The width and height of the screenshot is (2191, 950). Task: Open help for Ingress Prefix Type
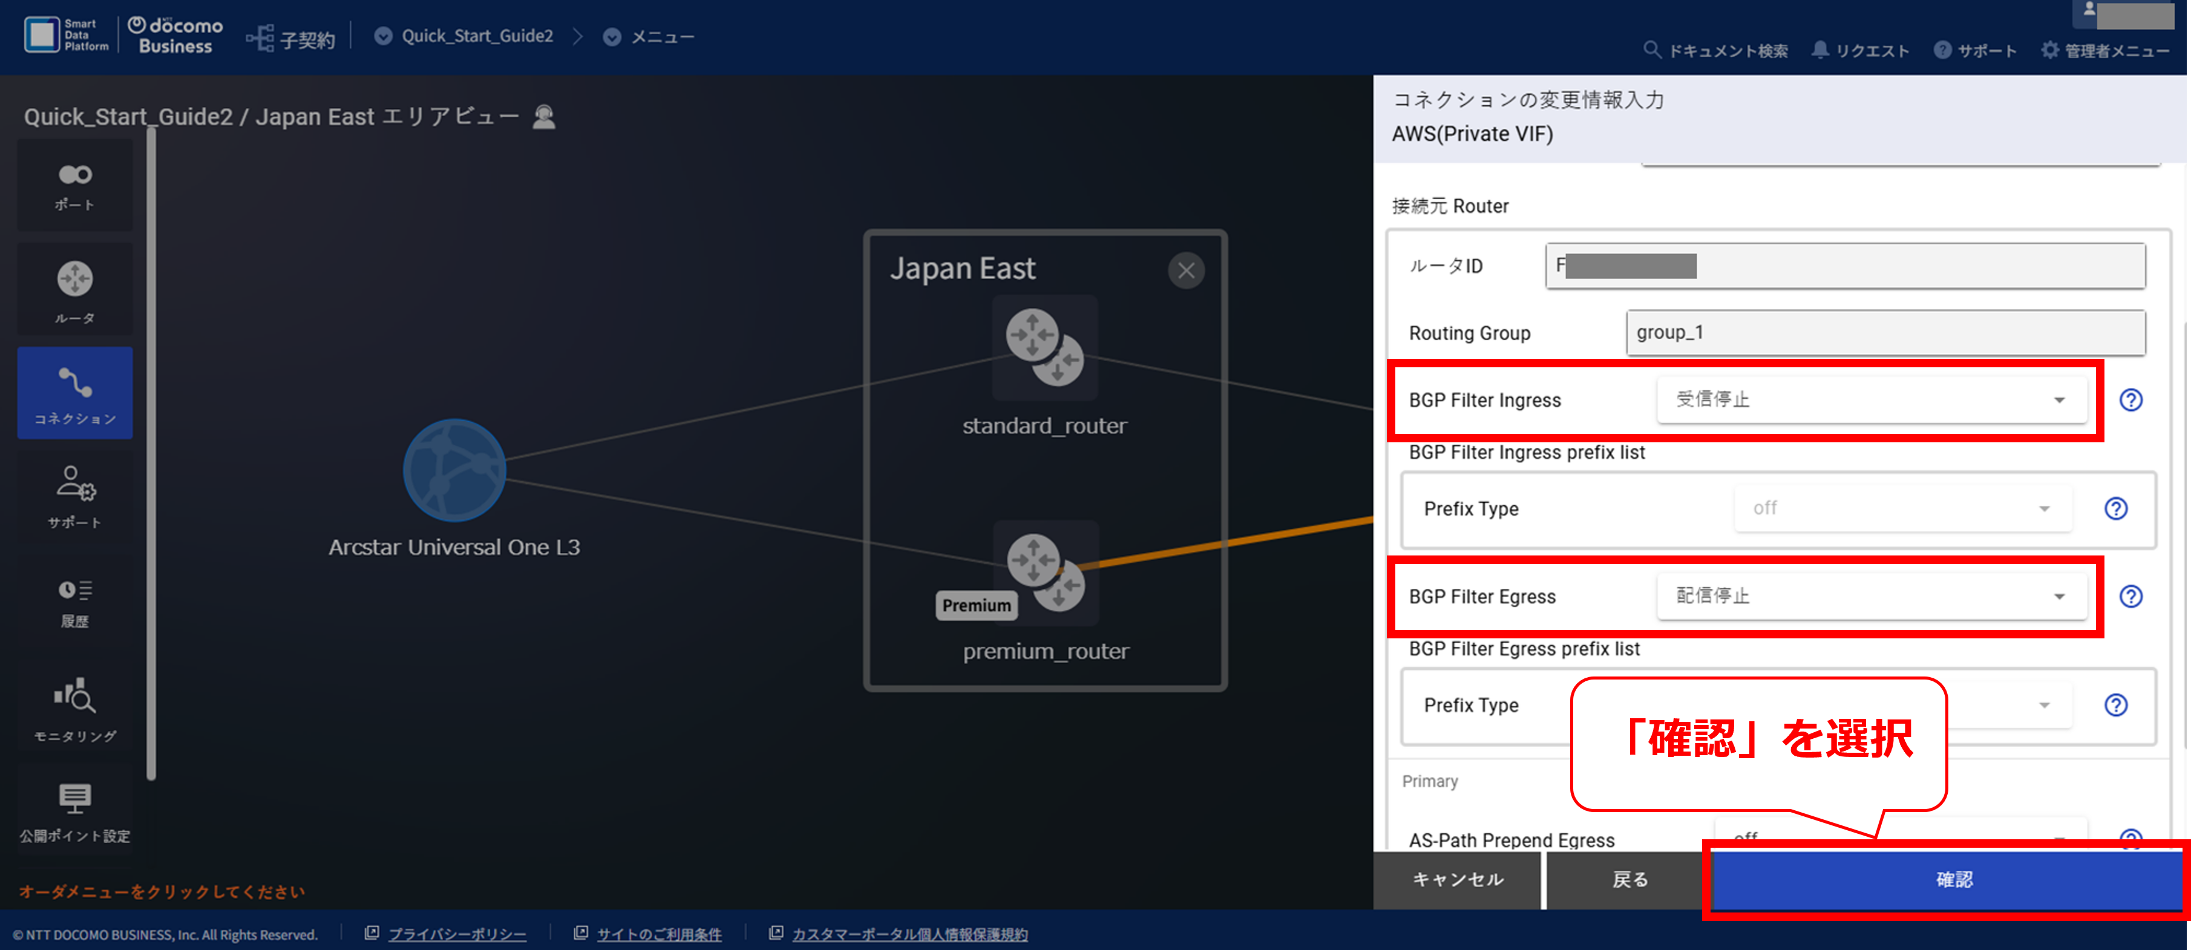click(2116, 509)
